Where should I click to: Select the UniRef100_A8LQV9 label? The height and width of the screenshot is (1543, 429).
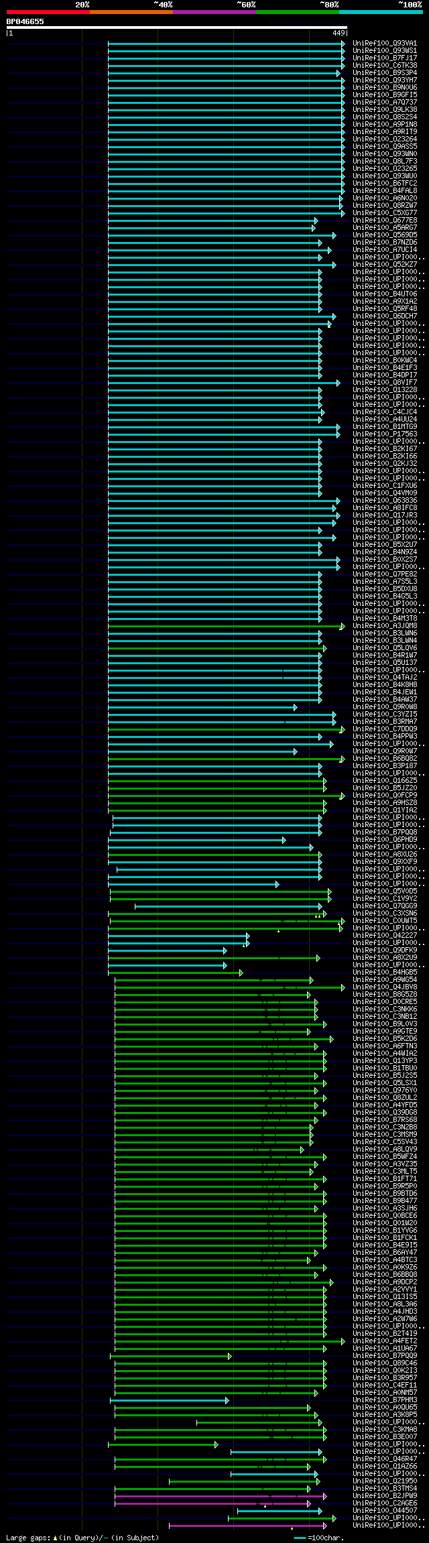coord(385,1150)
